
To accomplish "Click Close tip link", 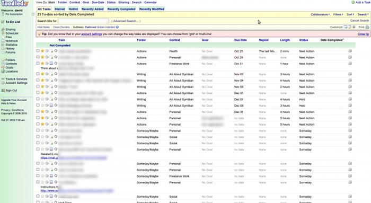I will pyautogui.click(x=363, y=34).
